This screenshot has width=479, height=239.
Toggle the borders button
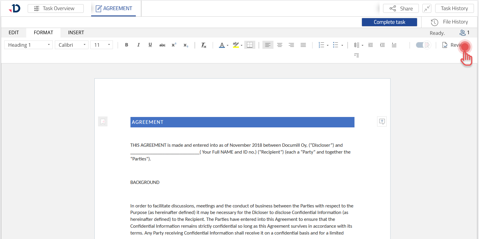click(250, 45)
